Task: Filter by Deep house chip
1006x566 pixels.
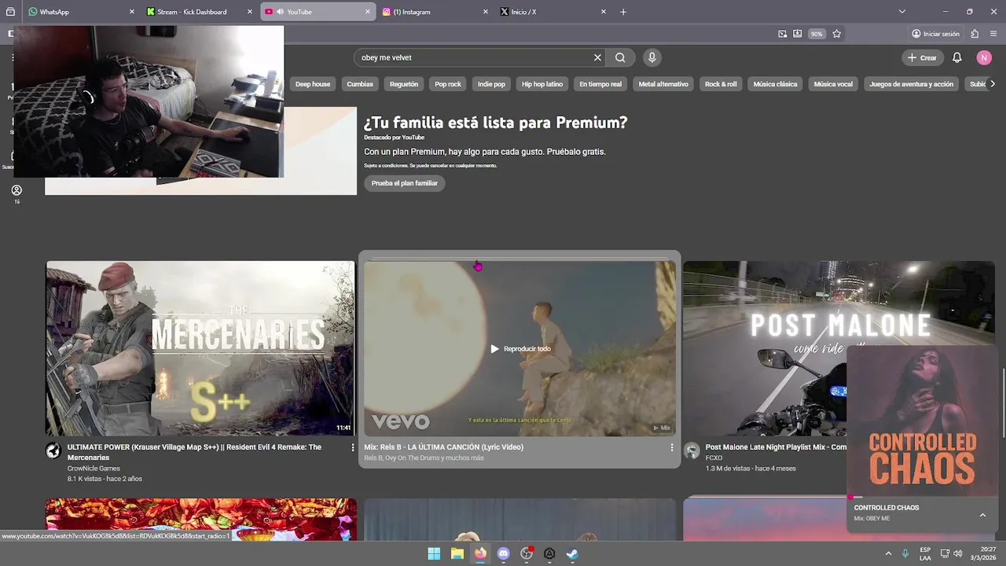Action: tap(313, 84)
